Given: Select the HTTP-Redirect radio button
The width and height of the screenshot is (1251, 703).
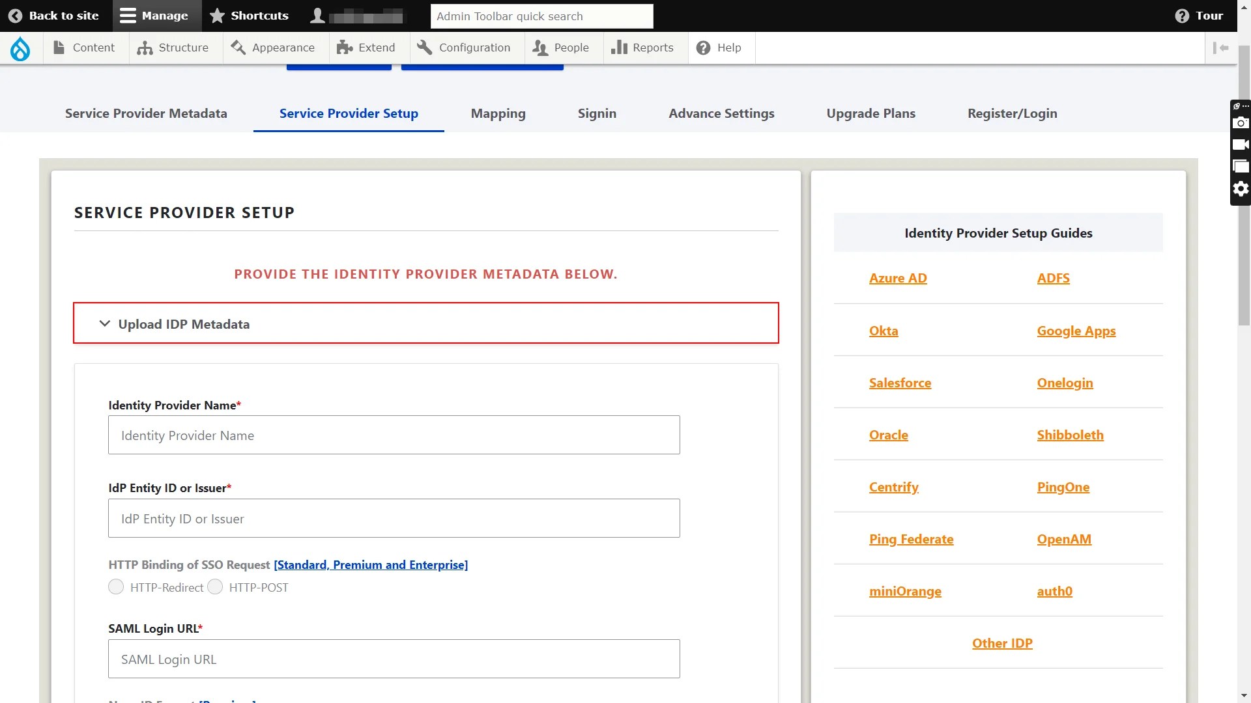Looking at the screenshot, I should (116, 586).
